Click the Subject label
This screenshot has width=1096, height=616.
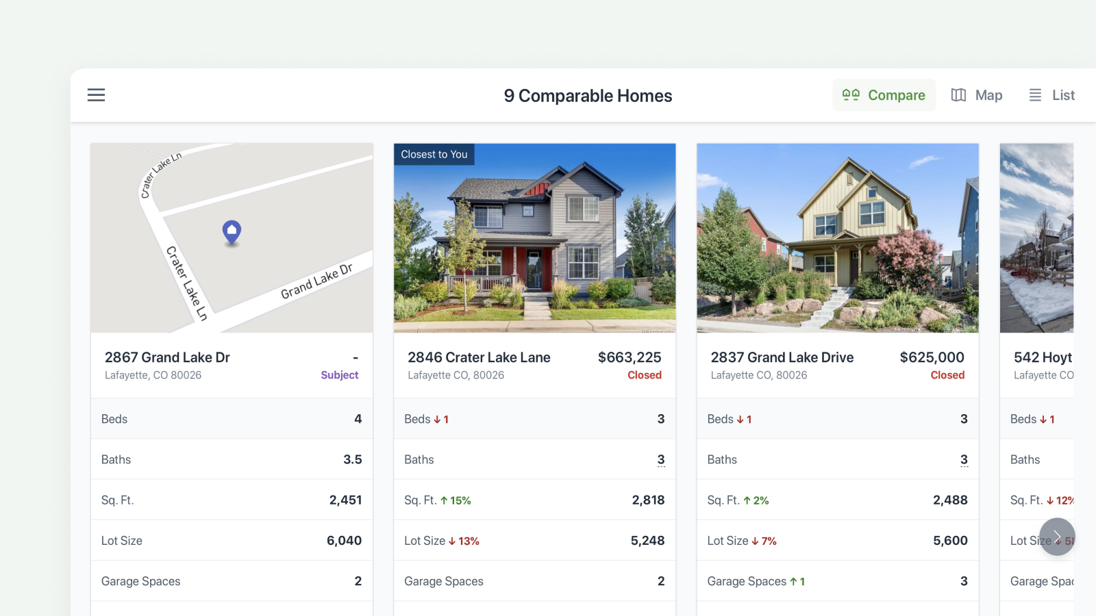pyautogui.click(x=340, y=375)
